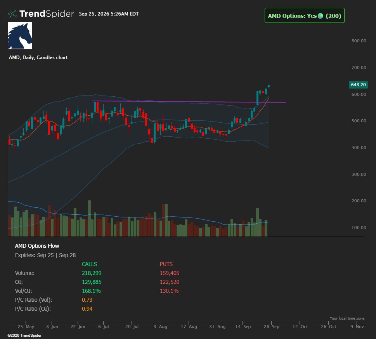The height and width of the screenshot is (339, 376).
Task: Click the purple horizontal resistance line
Action: pos(189,102)
